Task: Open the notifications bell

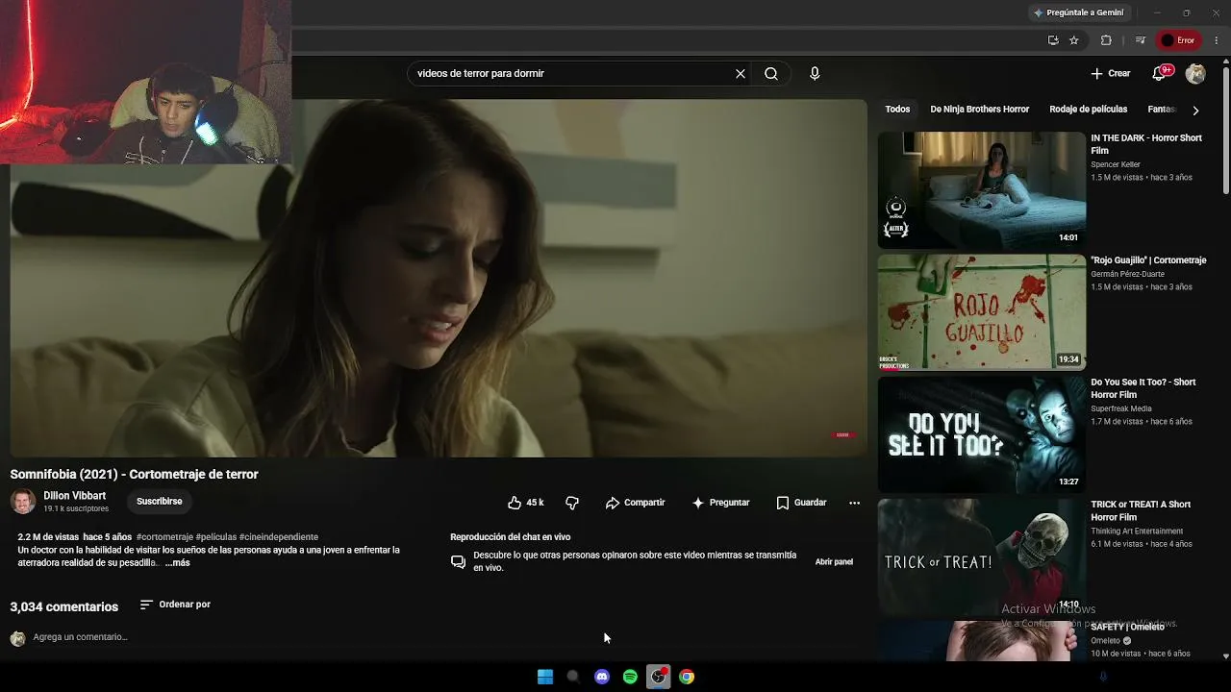Action: coord(1161,73)
